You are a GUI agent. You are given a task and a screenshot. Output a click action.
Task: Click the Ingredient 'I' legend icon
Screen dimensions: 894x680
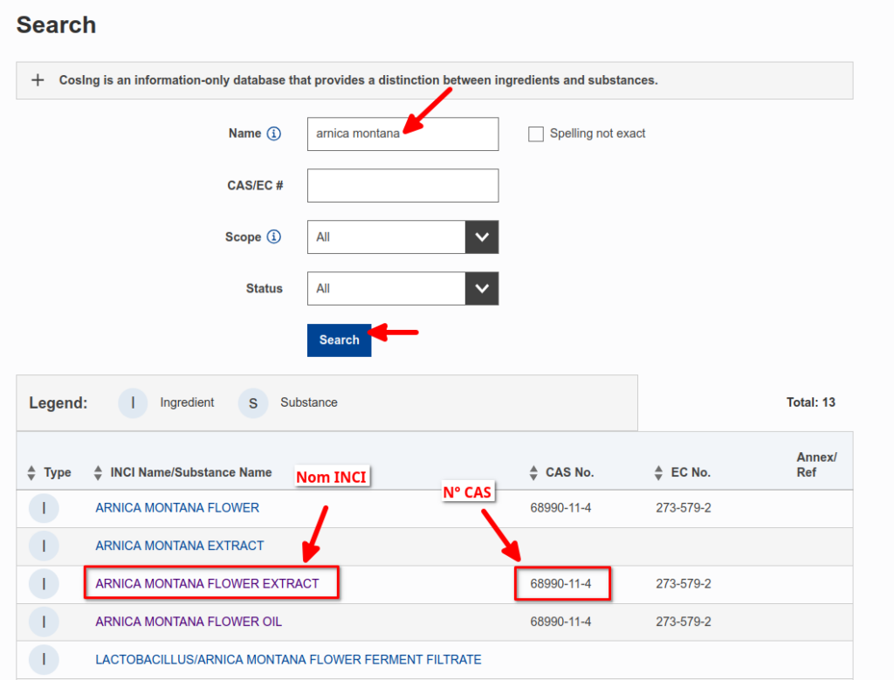click(133, 403)
